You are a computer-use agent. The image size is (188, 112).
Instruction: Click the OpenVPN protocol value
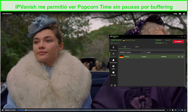[x=168, y=40]
